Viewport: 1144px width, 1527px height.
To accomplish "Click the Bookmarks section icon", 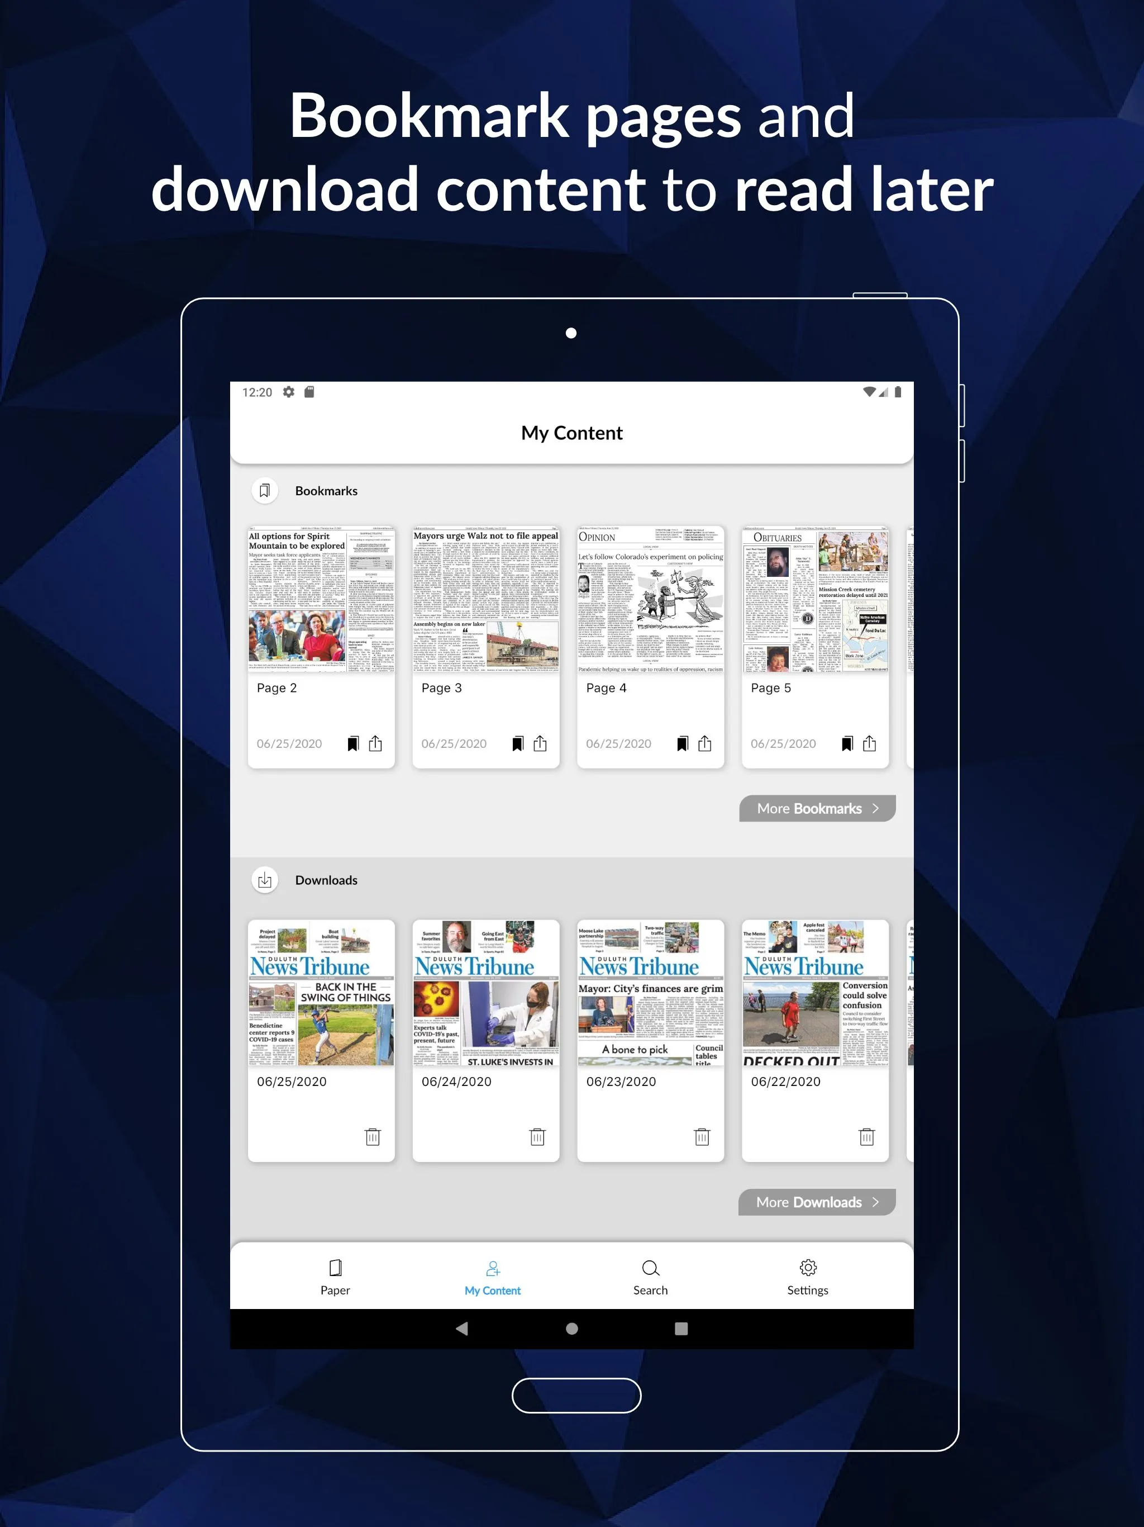I will tap(264, 490).
